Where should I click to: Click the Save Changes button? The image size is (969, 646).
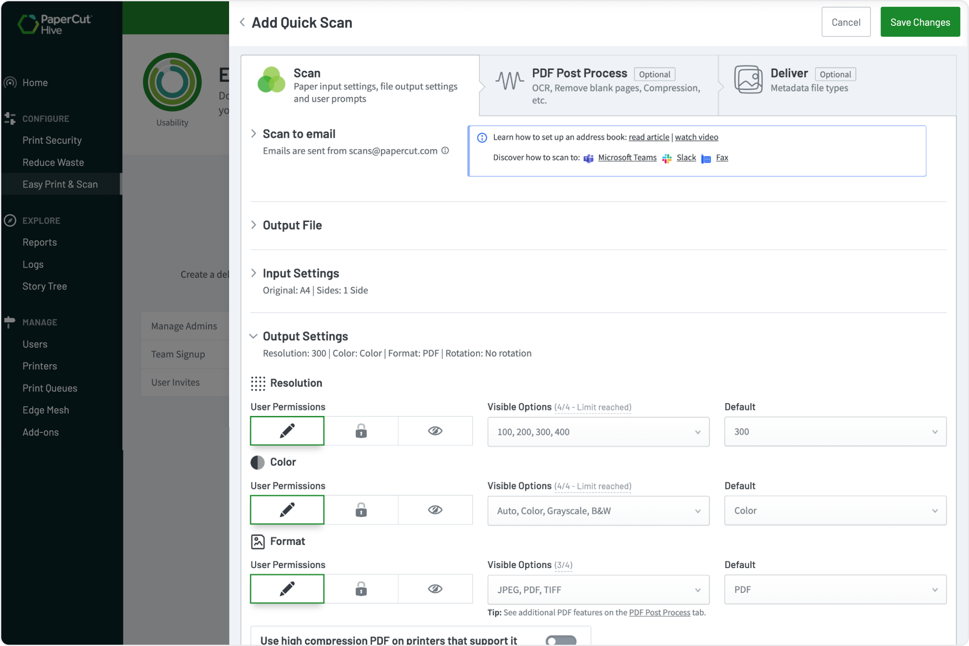920,22
